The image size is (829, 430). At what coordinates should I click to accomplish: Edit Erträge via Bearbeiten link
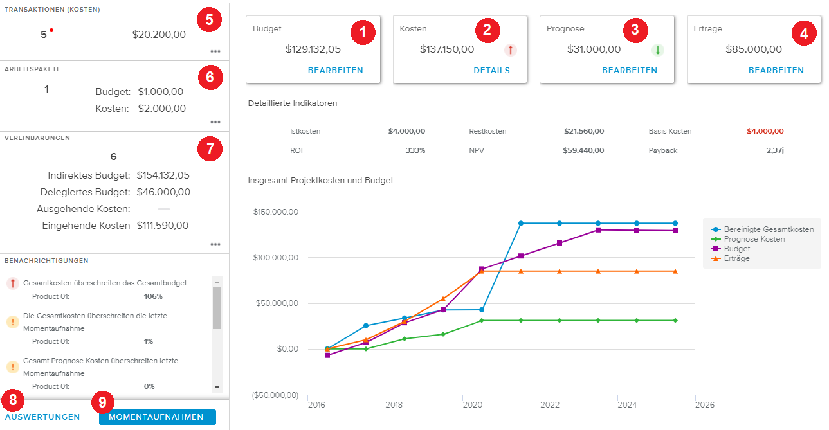[x=776, y=71]
